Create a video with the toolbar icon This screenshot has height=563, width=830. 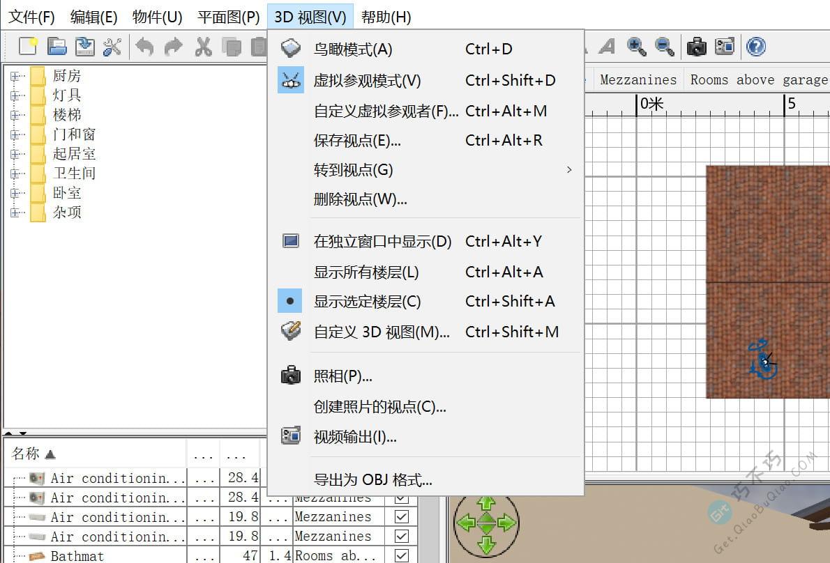coord(725,47)
